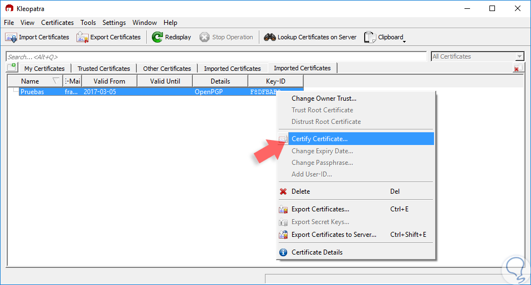Choose Export Certificates… with Ctrl+E shortcut
The width and height of the screenshot is (531, 285).
[x=356, y=209]
